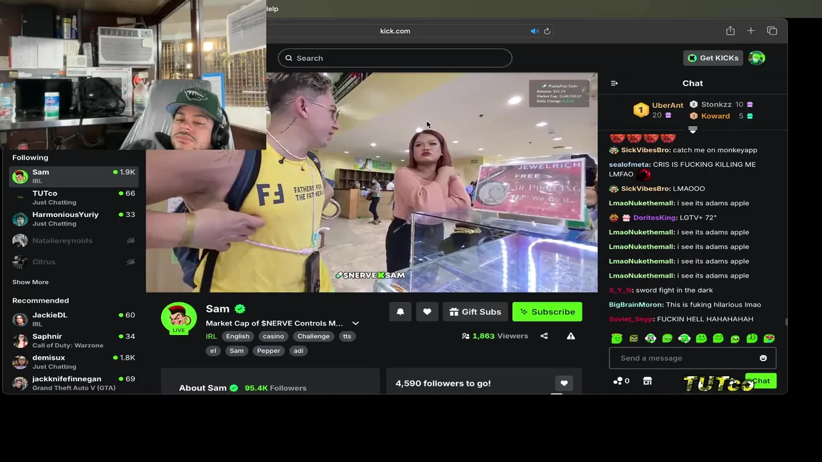Show More followed channels
The height and width of the screenshot is (462, 822).
(30, 282)
